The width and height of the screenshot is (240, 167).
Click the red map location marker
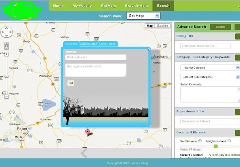88,132
